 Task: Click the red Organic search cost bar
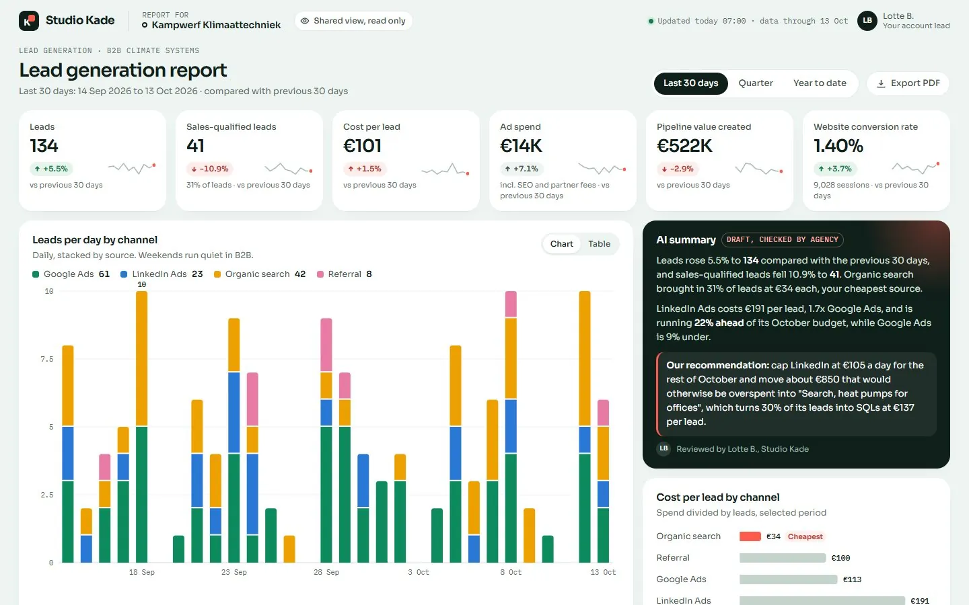coord(750,536)
